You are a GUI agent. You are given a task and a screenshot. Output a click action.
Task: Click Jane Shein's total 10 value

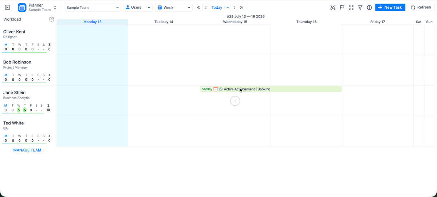coord(48,110)
